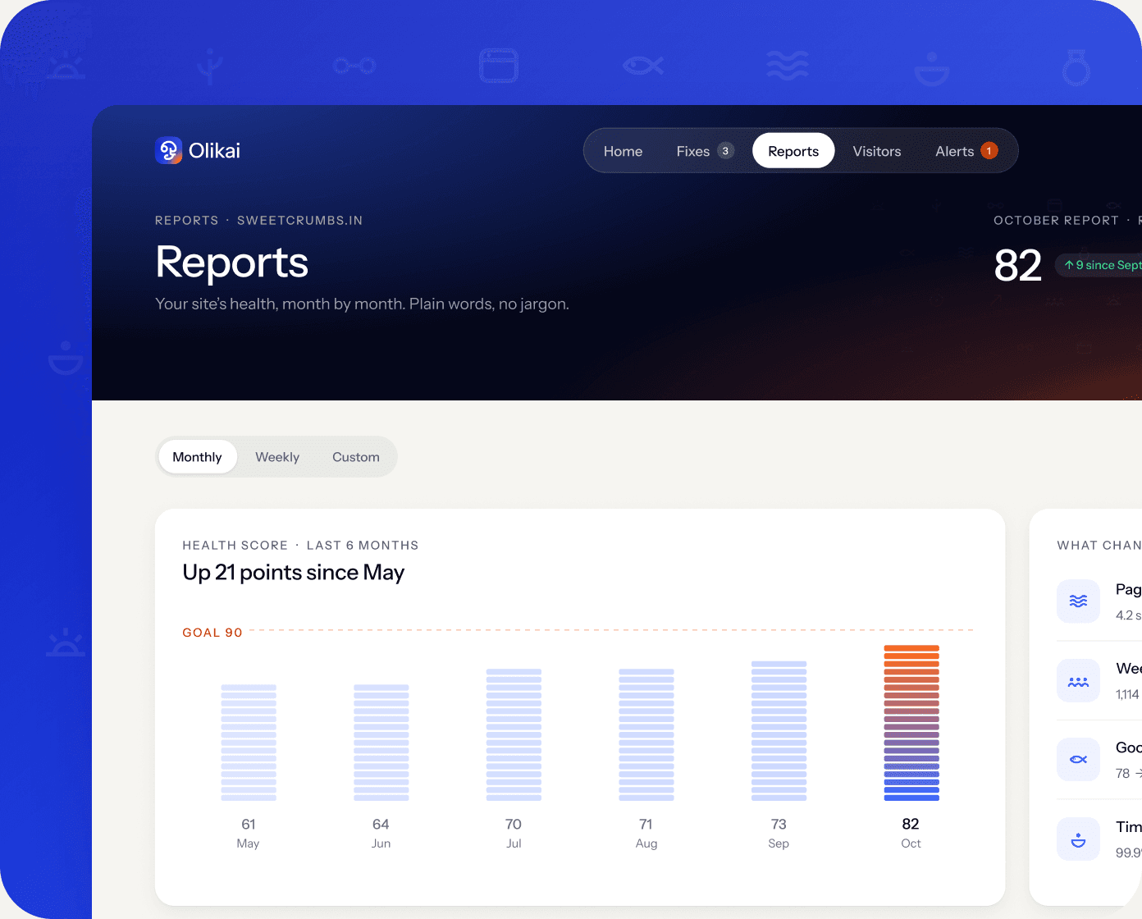This screenshot has width=1142, height=919.
Task: Open the fish icon in What Changed
Action: click(1078, 760)
